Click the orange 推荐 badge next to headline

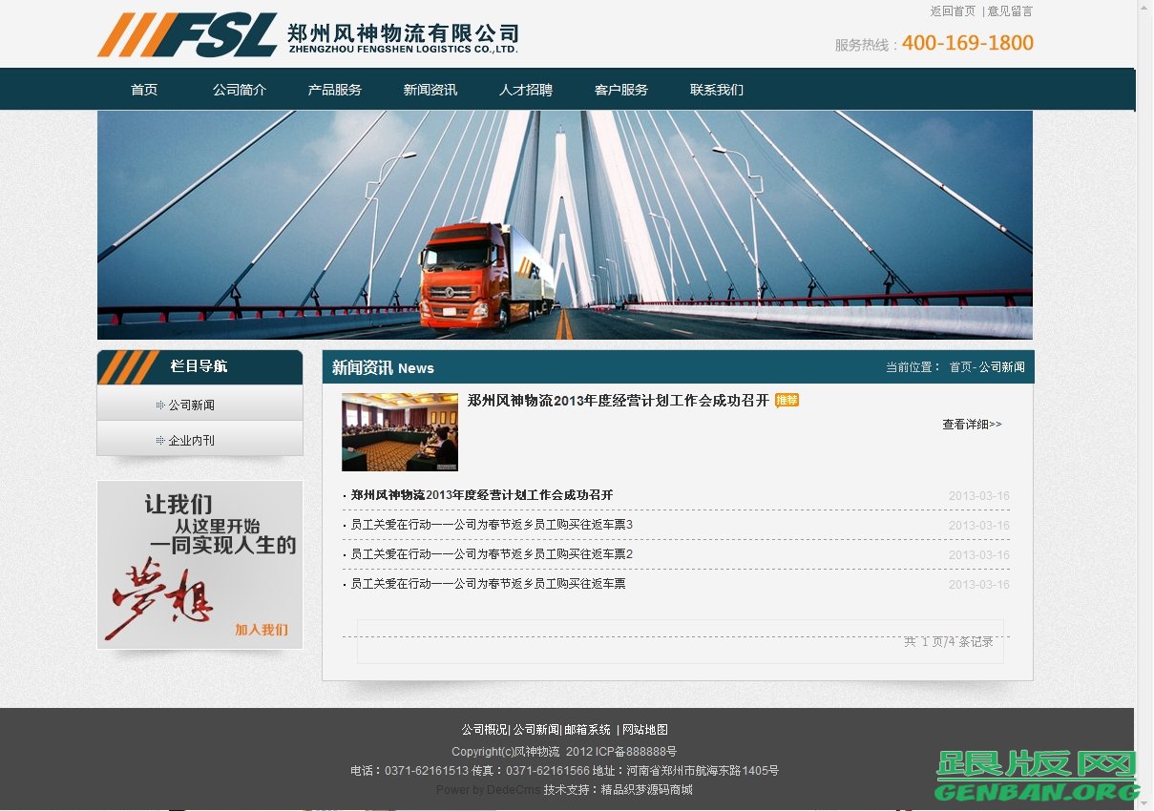tap(787, 401)
